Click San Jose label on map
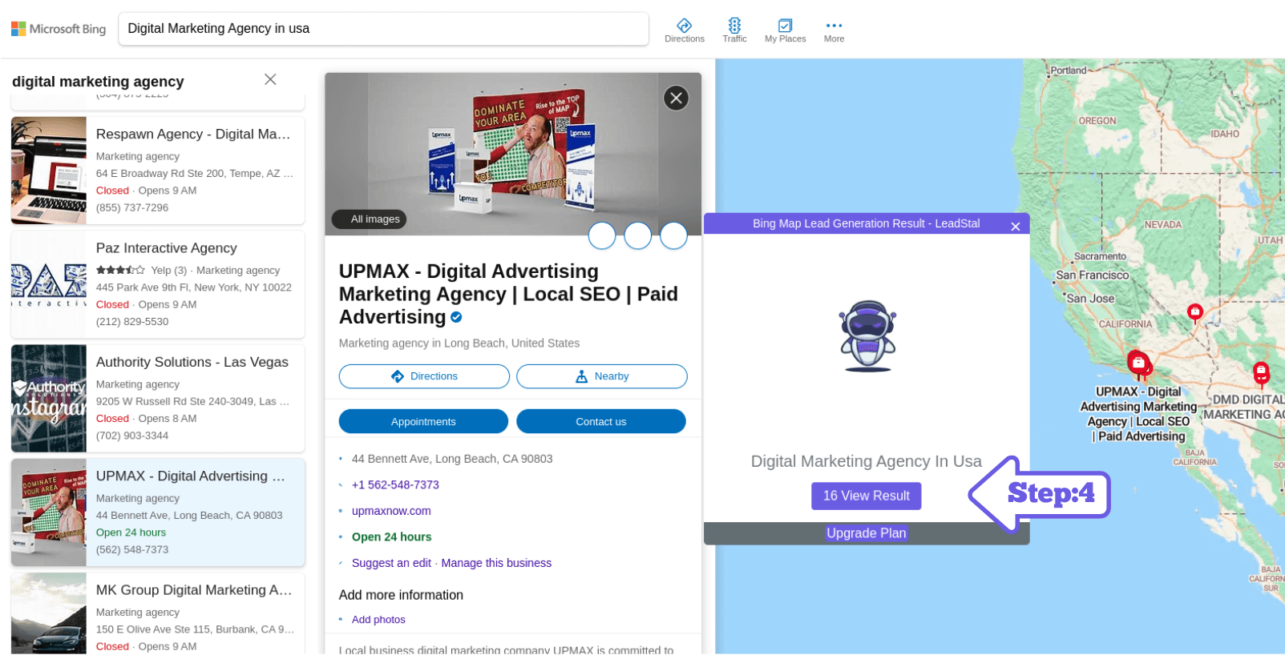 click(1090, 299)
